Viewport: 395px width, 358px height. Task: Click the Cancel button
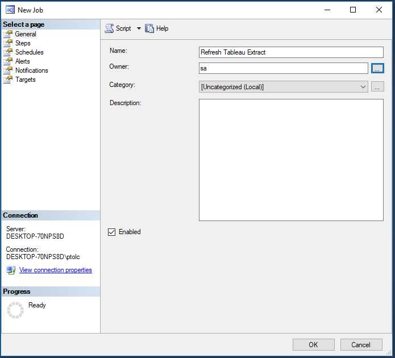361,345
